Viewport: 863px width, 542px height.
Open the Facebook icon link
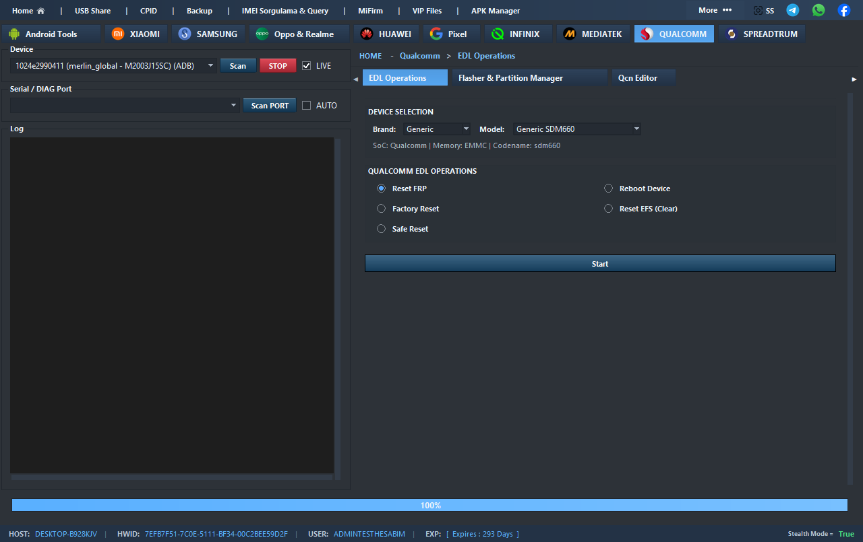[844, 10]
